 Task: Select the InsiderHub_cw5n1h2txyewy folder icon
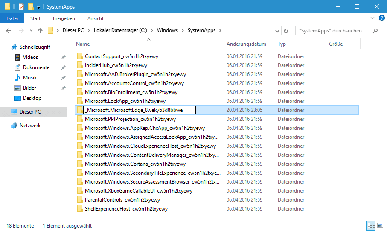[x=80, y=65]
